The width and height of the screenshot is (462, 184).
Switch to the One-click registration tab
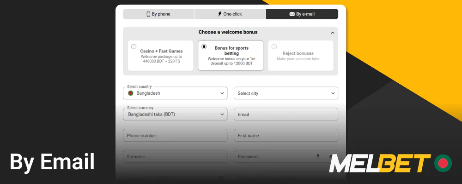tap(230, 14)
